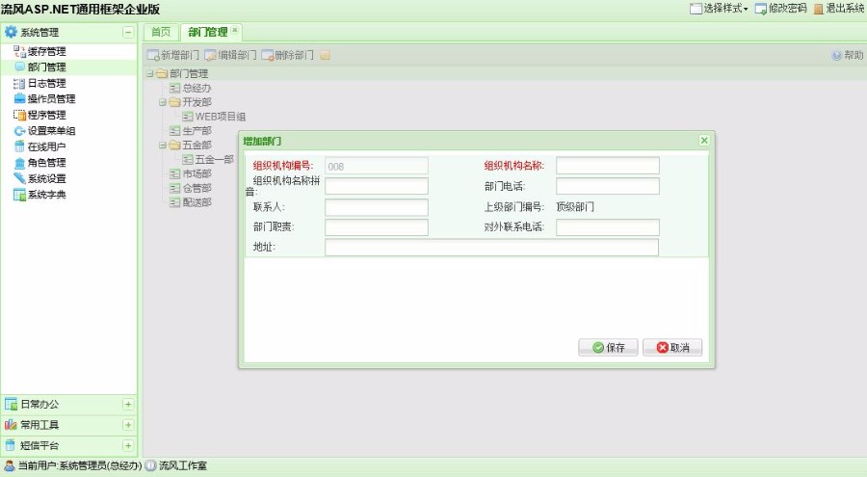Select 配送部 tree node
This screenshot has height=477, width=867.
pyautogui.click(x=197, y=202)
